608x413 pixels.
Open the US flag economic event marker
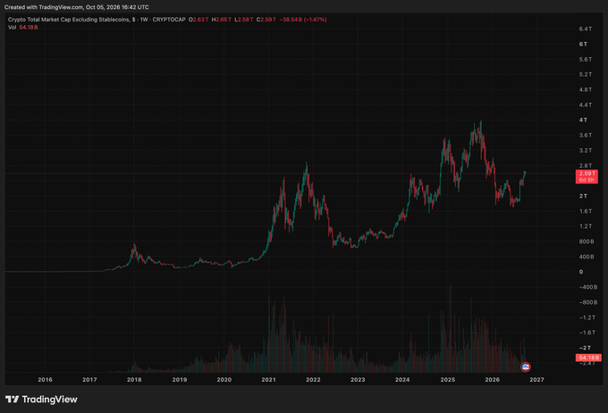pyautogui.click(x=526, y=367)
